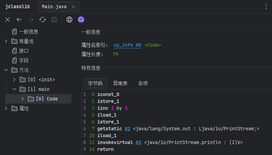Screen dimensions: 272x155
Task: Expand the 属性 node chevron
Action: tap(6, 108)
